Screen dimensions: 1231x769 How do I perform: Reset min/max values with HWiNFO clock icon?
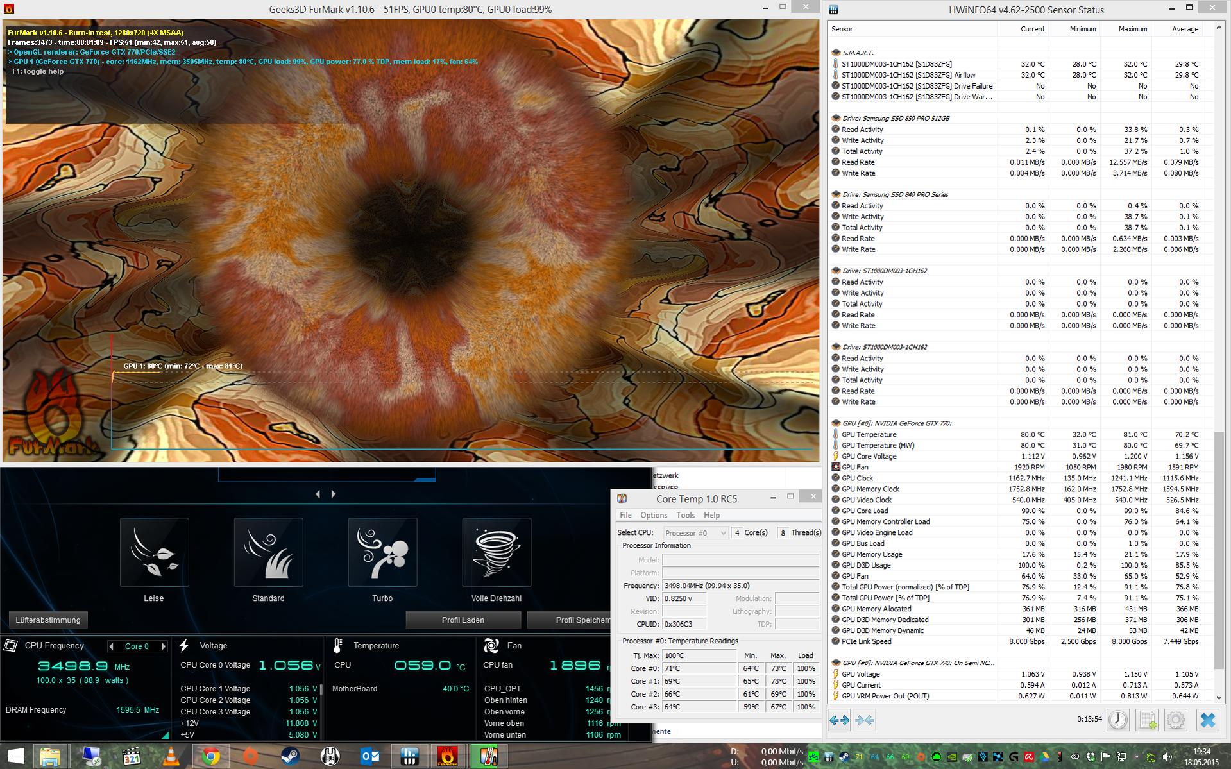1118,720
